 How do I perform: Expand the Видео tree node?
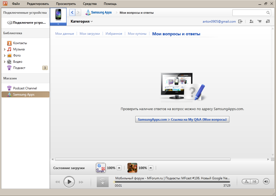pos(5,62)
